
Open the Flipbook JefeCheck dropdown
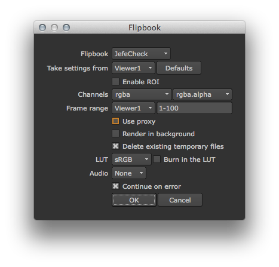(141, 54)
